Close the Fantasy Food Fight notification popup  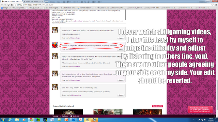tap(212, 107)
